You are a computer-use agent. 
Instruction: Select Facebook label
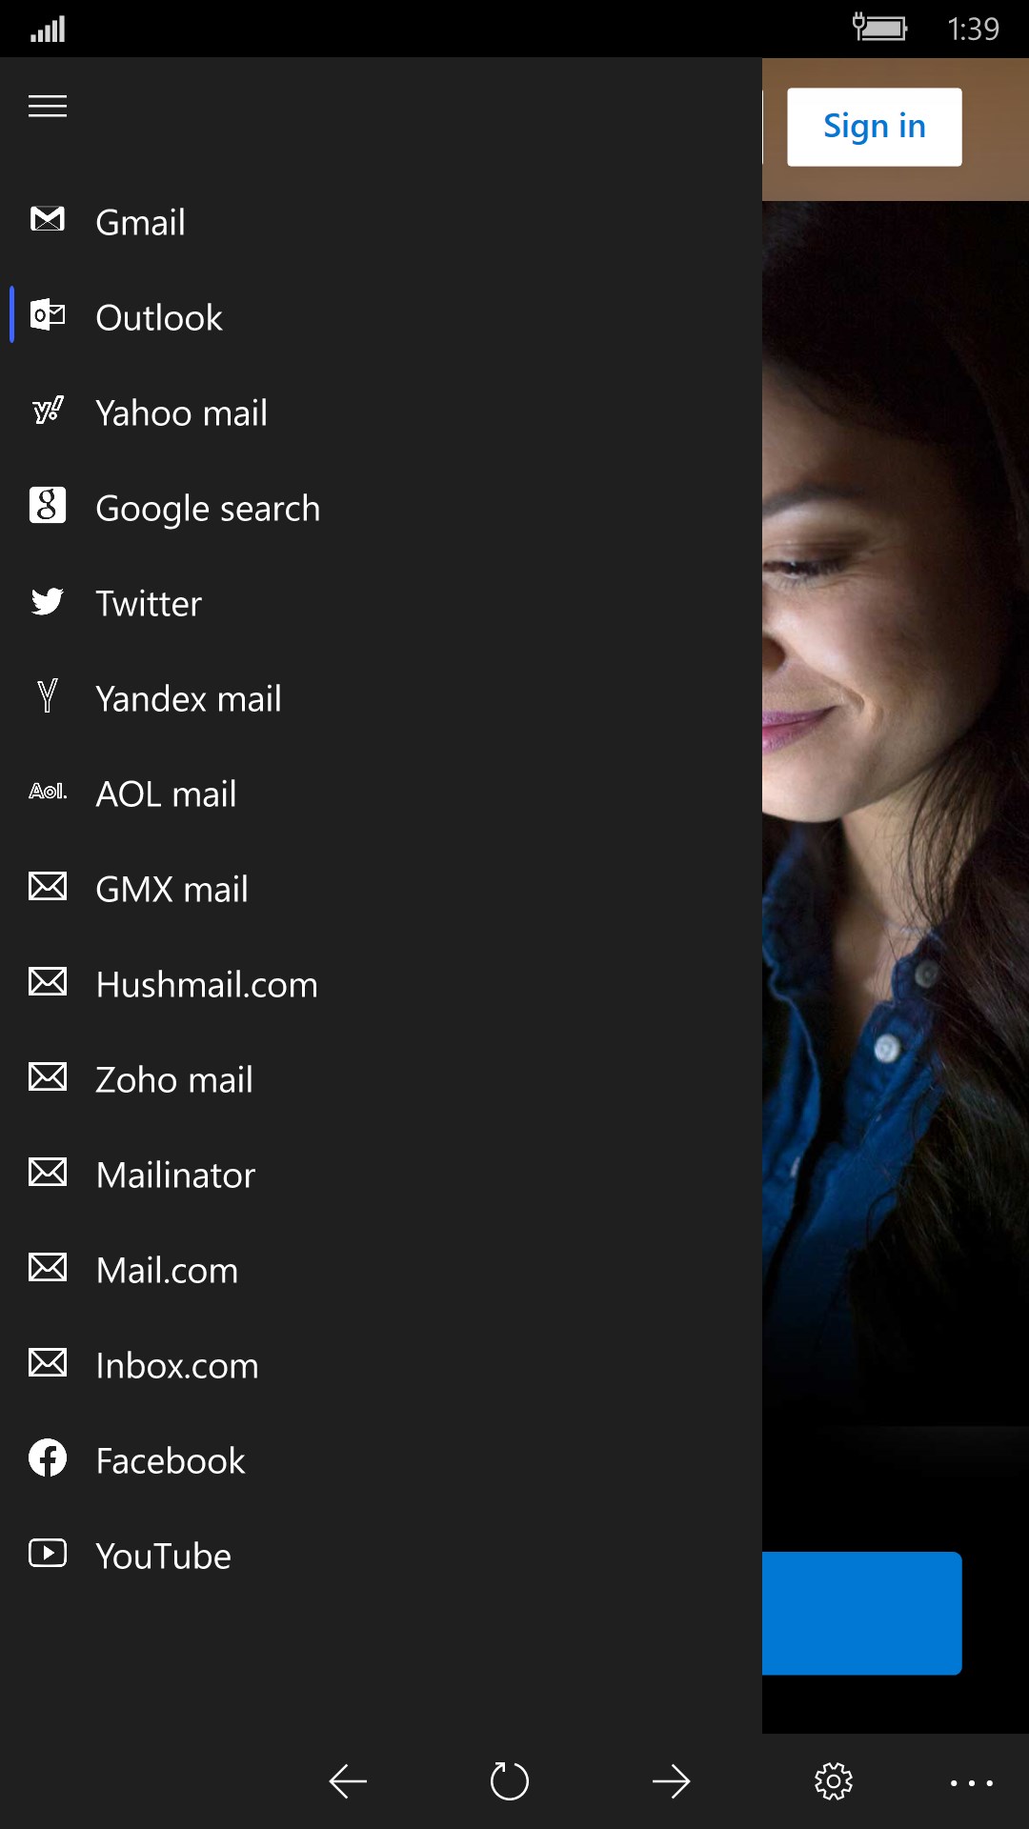coord(171,1460)
